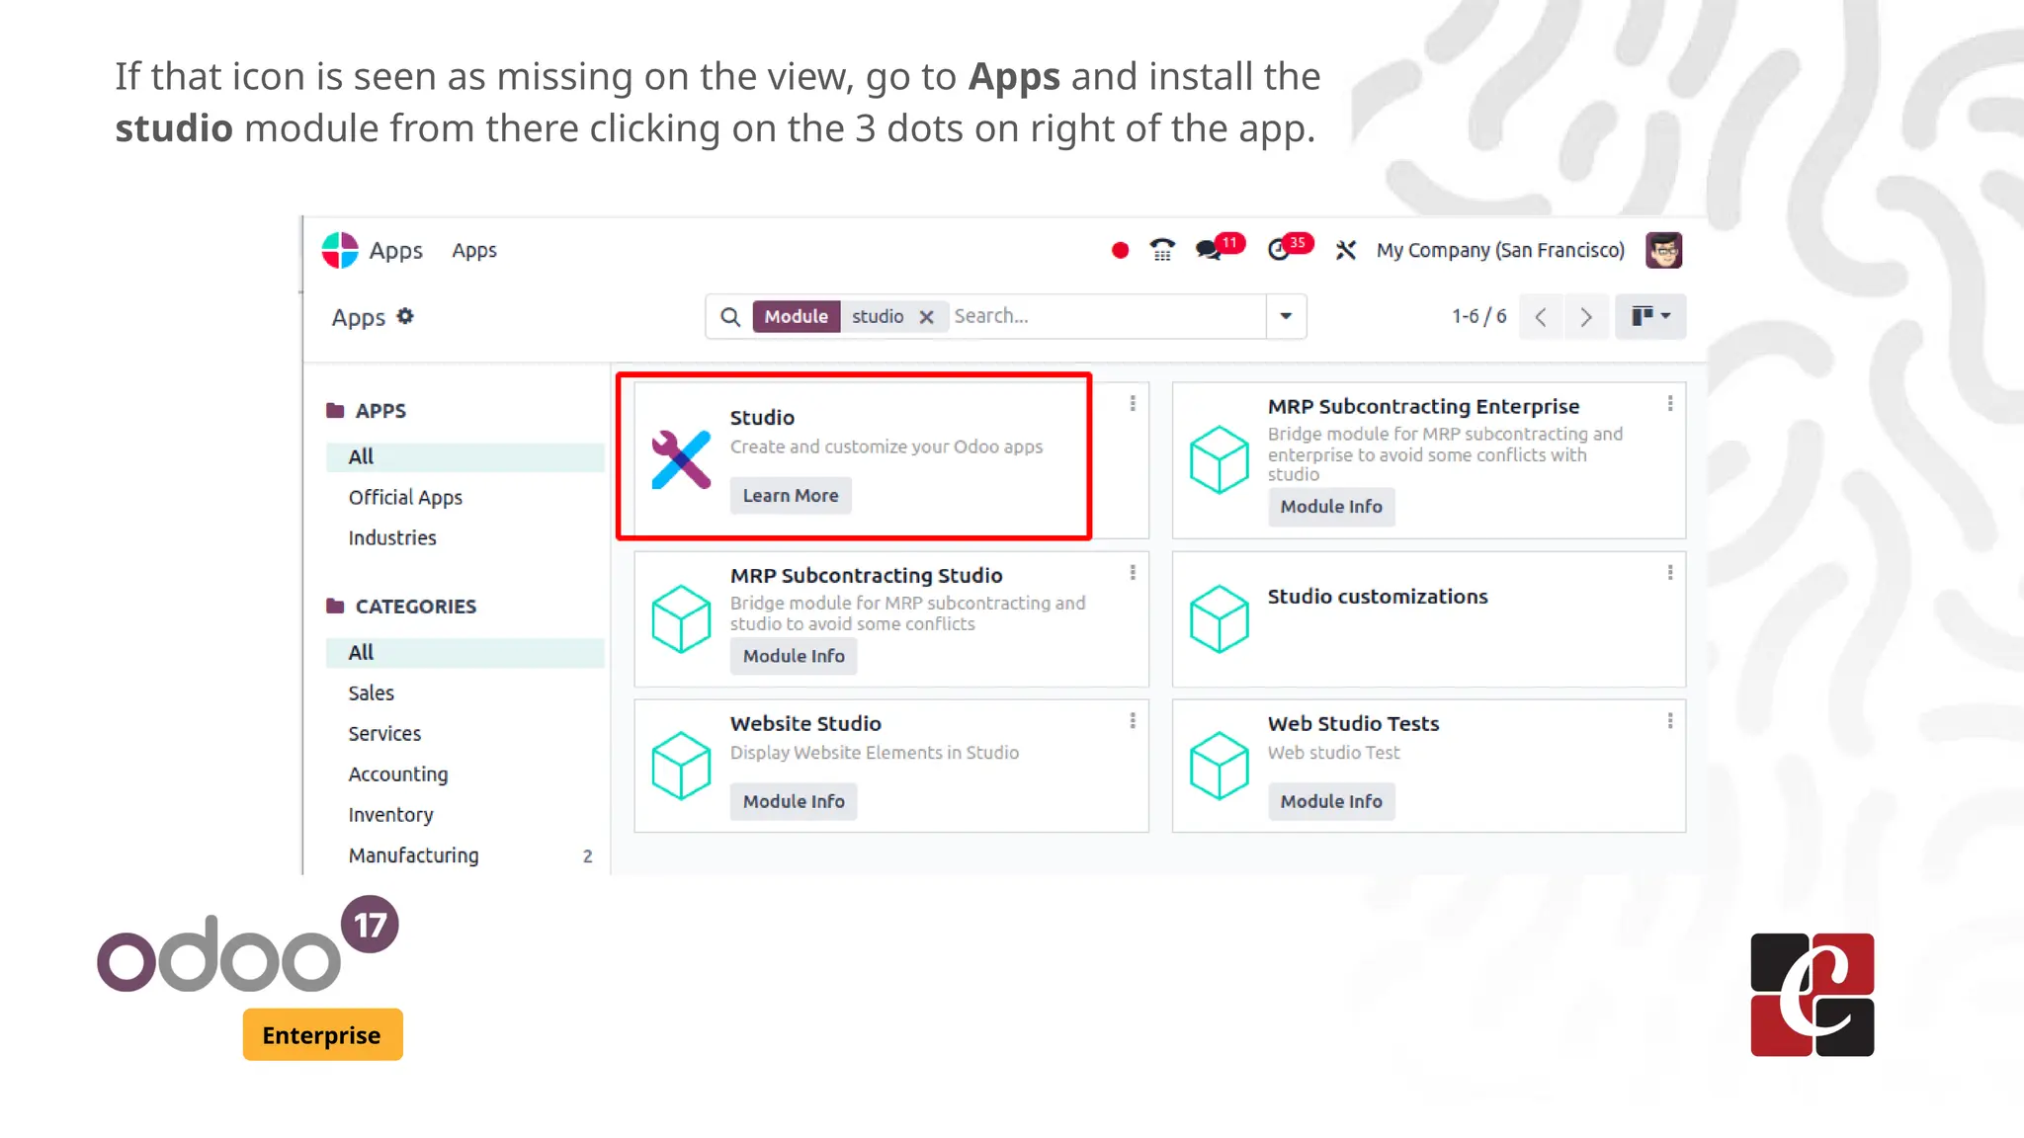Click the red recording dot icon

1120,251
